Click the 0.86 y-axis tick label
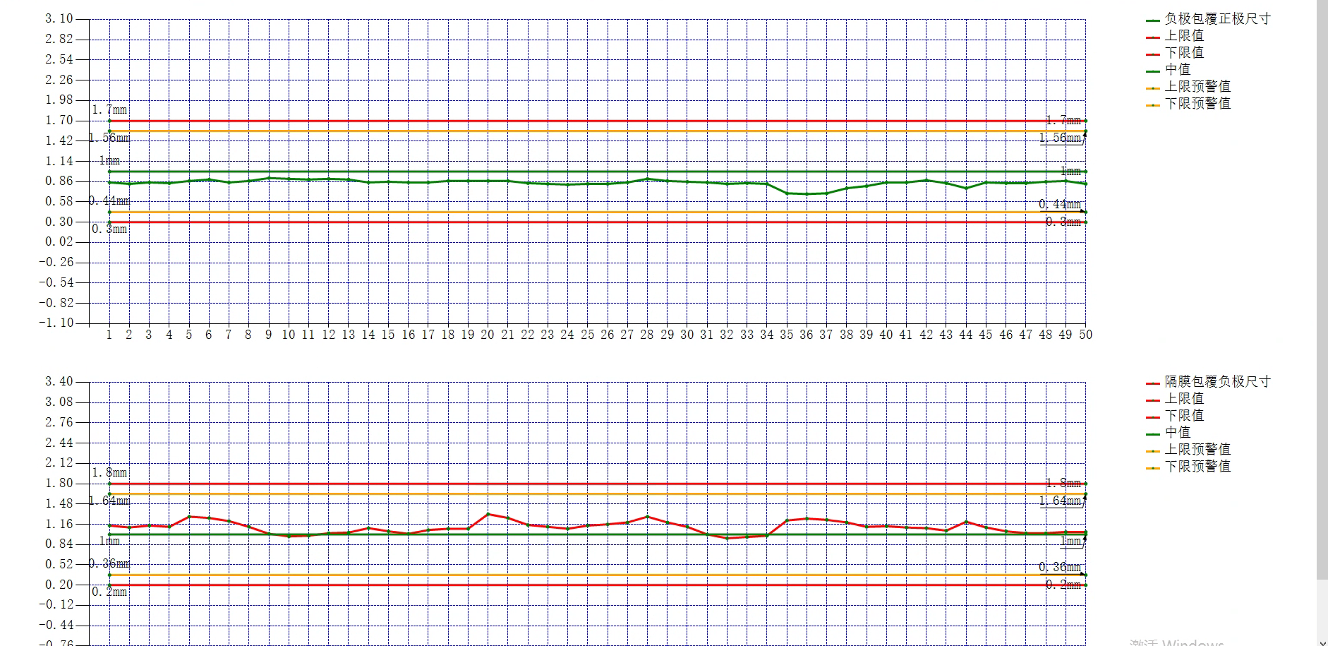1328x646 pixels. (59, 181)
